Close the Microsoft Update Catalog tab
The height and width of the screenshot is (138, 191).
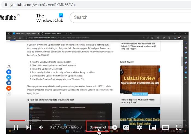(x=67, y=33)
